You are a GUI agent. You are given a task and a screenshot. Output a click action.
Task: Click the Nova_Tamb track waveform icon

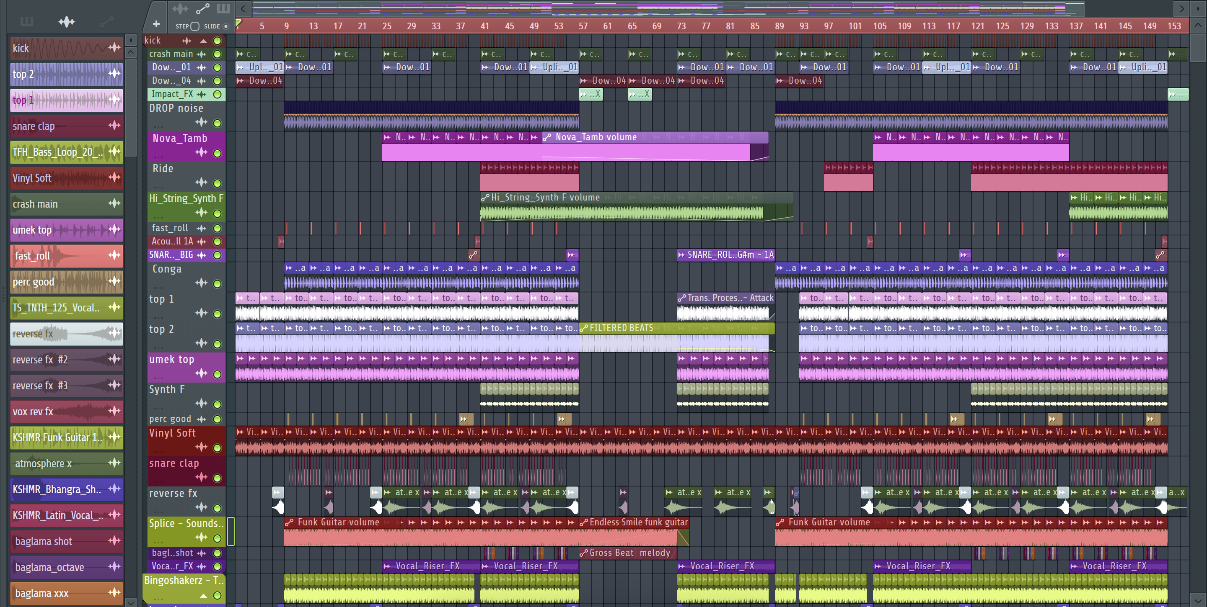coord(202,152)
